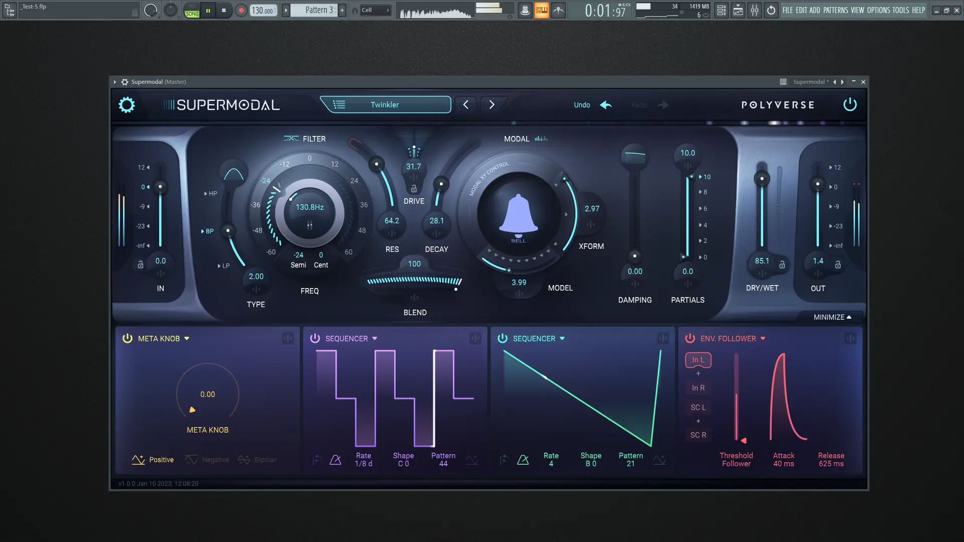964x542 pixels.
Task: Expand the Meta Knob type dropdown
Action: (187, 338)
